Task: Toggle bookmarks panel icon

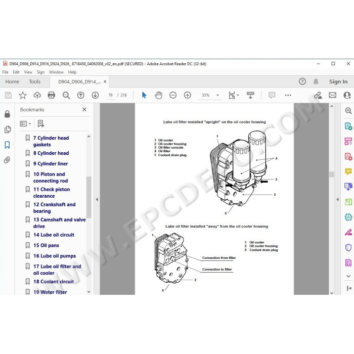Action: pos(7,145)
